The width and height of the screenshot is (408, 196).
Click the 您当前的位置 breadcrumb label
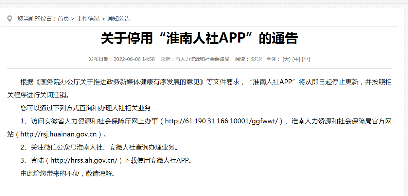click(34, 18)
